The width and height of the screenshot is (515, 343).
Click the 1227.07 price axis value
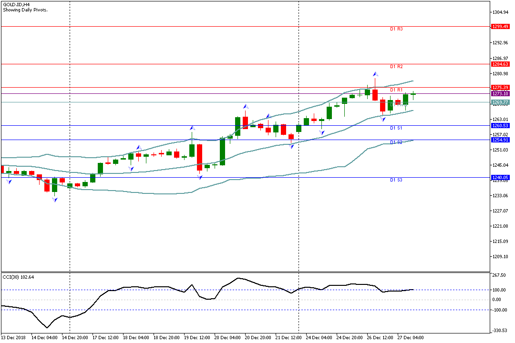click(x=501, y=211)
